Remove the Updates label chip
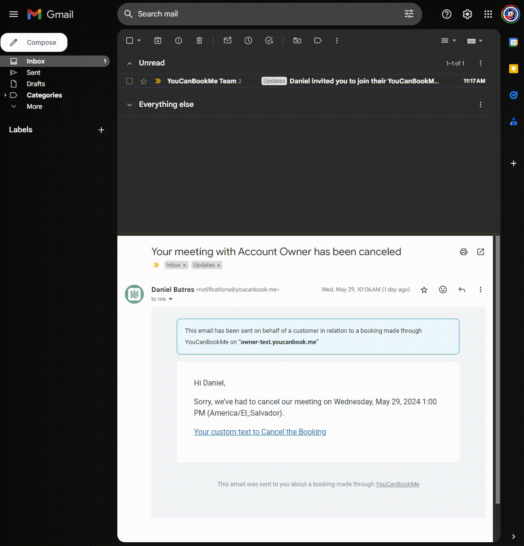Screen dimensions: 524x546 pyautogui.click(x=219, y=265)
